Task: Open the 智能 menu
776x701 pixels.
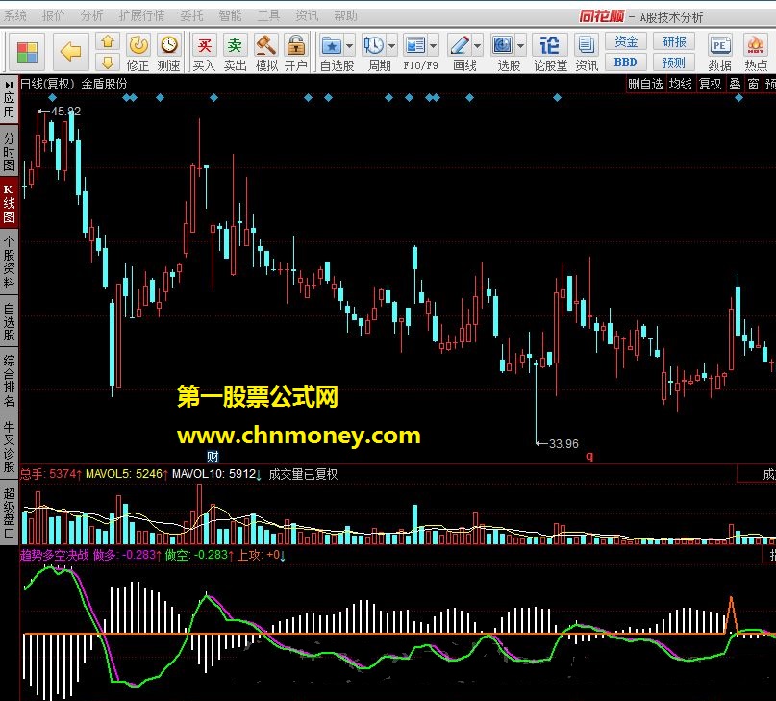Action: 230,15
